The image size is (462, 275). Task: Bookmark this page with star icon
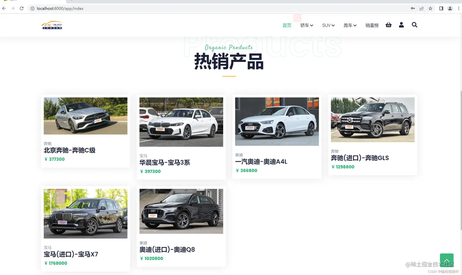pyautogui.click(x=430, y=9)
